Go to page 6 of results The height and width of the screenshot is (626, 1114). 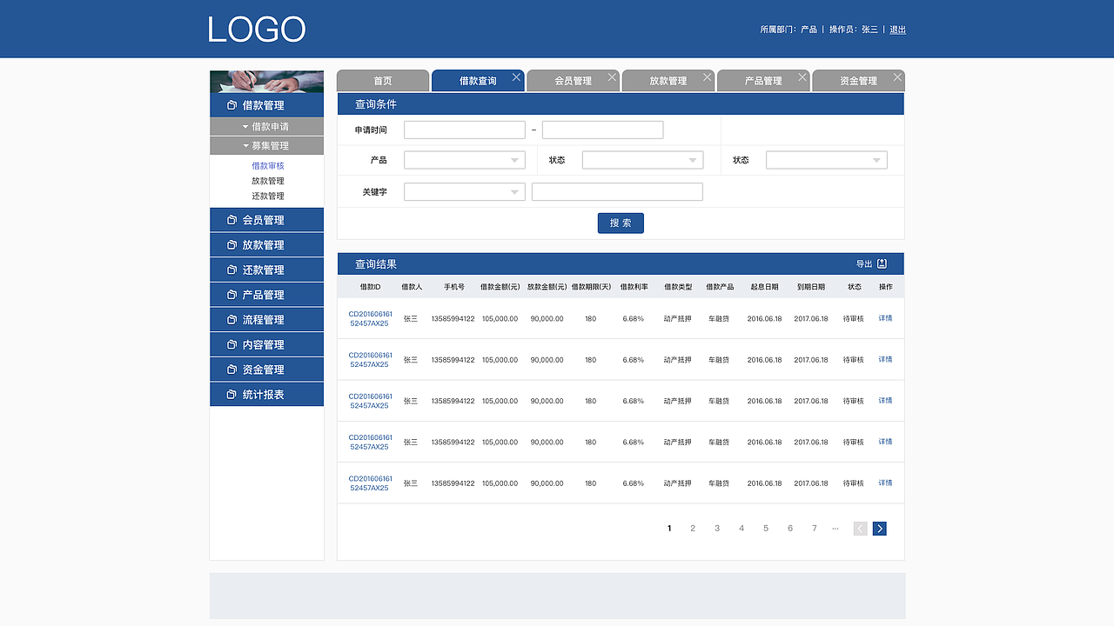[790, 529]
